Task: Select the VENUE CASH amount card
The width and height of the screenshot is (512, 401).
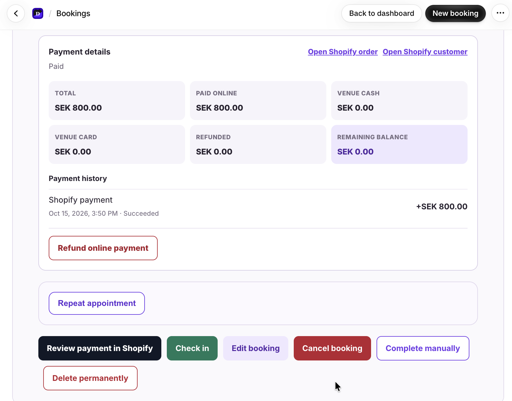Action: [399, 101]
